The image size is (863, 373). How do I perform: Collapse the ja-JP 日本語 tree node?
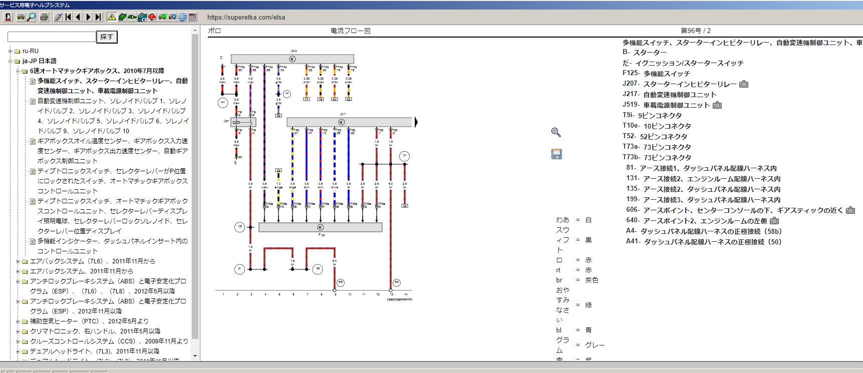[x=11, y=61]
